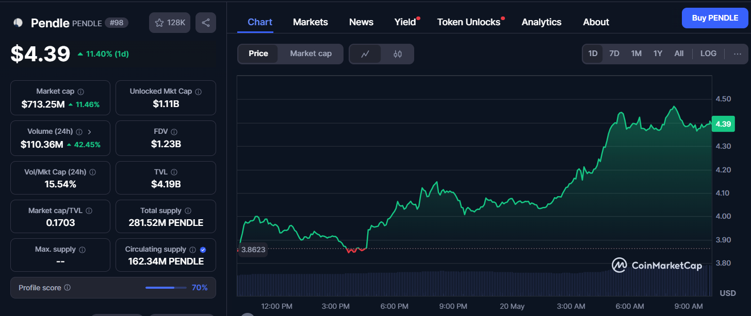Click the circulating supply verified badge

203,250
